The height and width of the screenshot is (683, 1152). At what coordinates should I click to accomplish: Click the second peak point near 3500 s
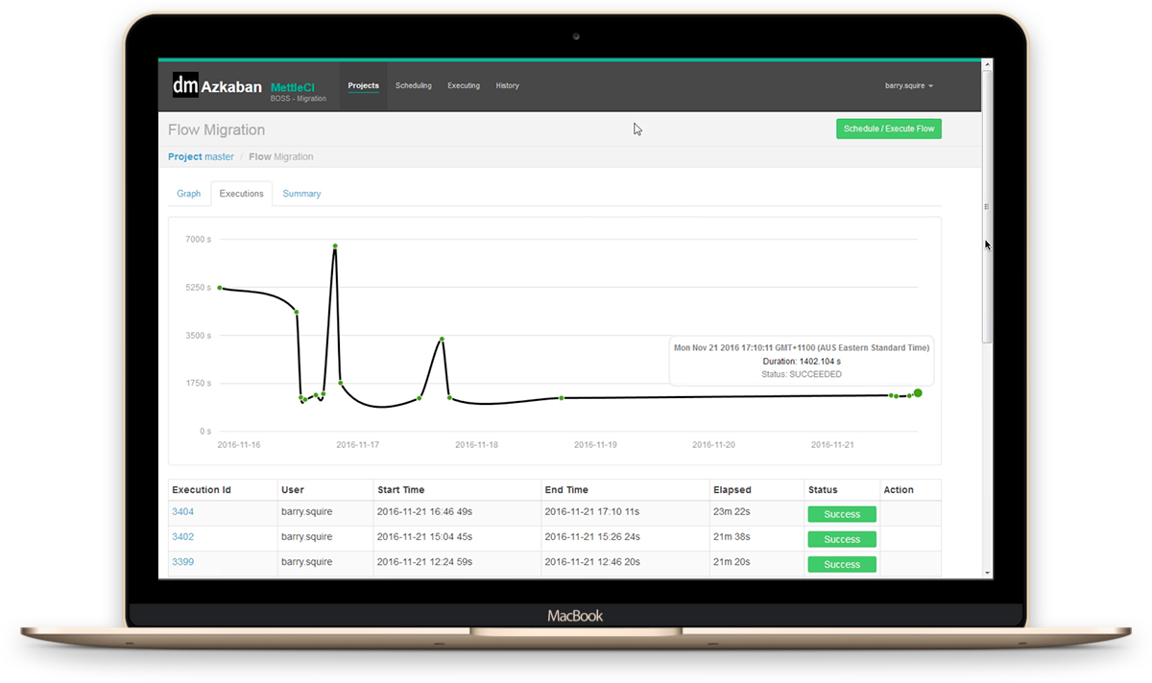pos(442,339)
